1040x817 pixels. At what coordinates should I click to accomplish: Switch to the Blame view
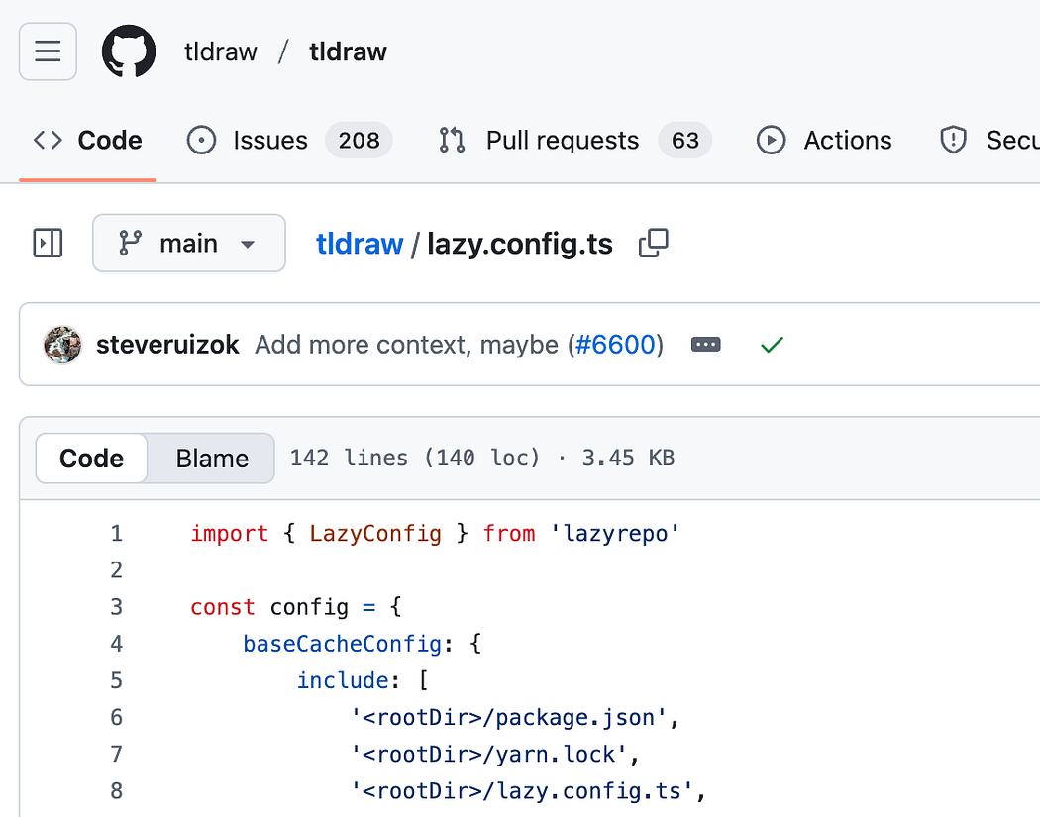point(212,459)
